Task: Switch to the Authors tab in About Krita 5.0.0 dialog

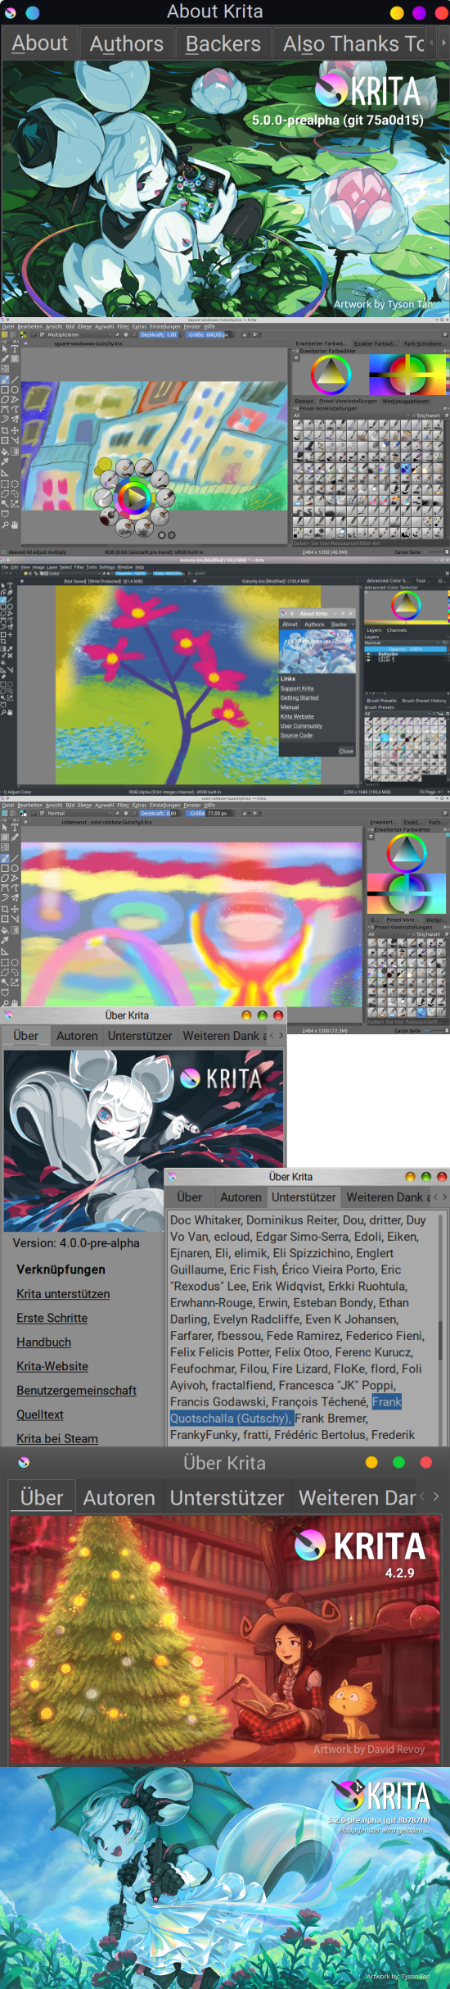Action: point(127,43)
